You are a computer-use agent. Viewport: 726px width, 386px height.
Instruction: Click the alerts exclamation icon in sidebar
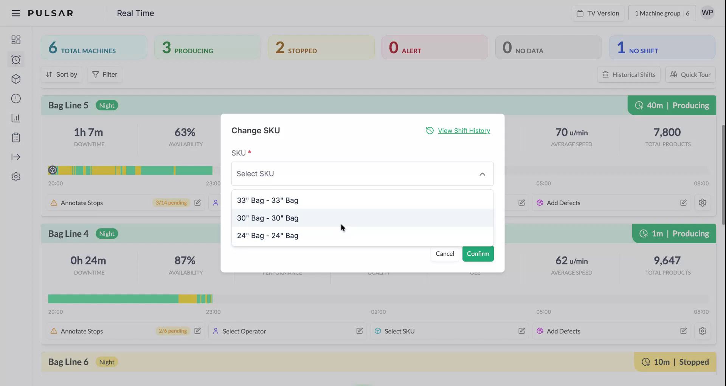pos(16,98)
